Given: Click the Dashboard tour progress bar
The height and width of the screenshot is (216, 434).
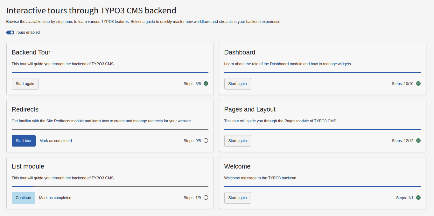Looking at the screenshot, I should coord(323,72).
